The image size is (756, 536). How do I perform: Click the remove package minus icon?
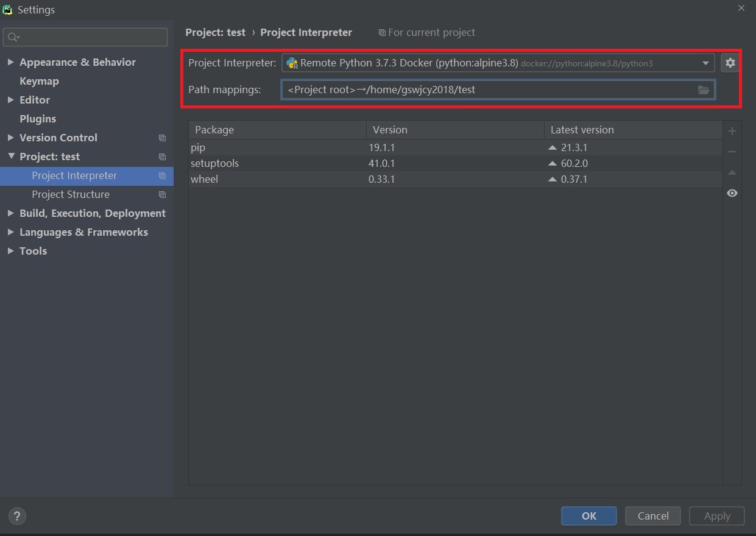(x=732, y=152)
